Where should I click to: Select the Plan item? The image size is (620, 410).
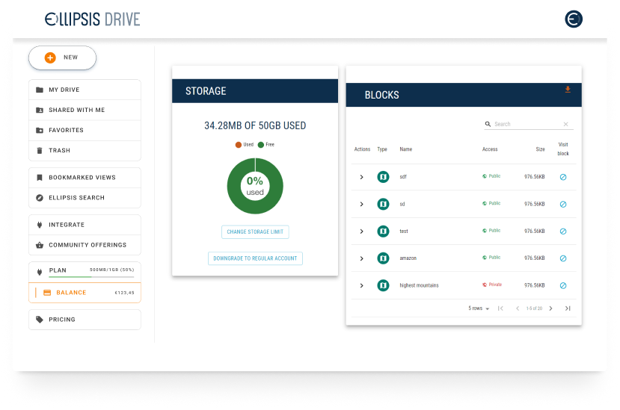(85, 272)
